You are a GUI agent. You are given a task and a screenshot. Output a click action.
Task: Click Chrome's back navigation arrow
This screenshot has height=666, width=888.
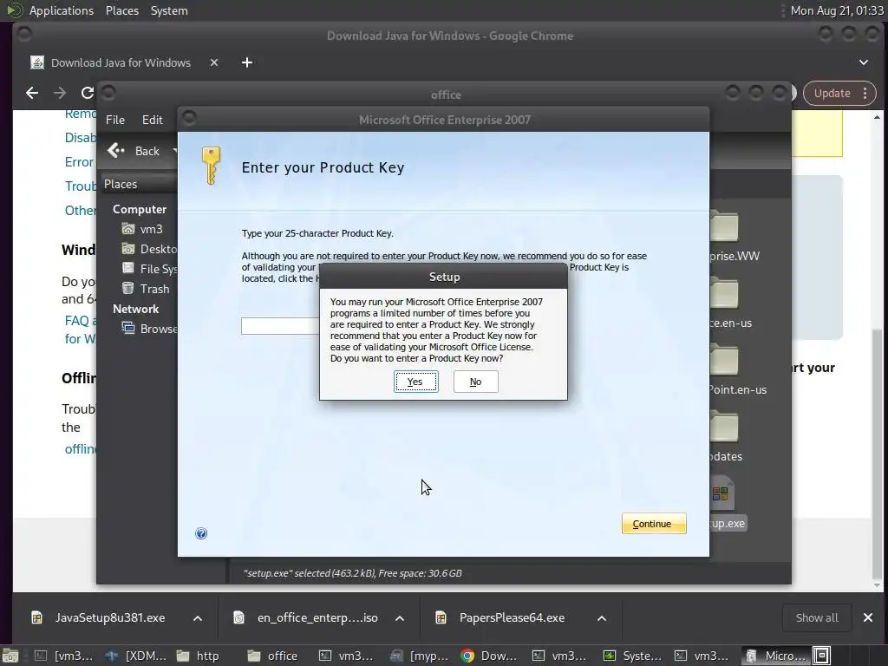pos(32,93)
